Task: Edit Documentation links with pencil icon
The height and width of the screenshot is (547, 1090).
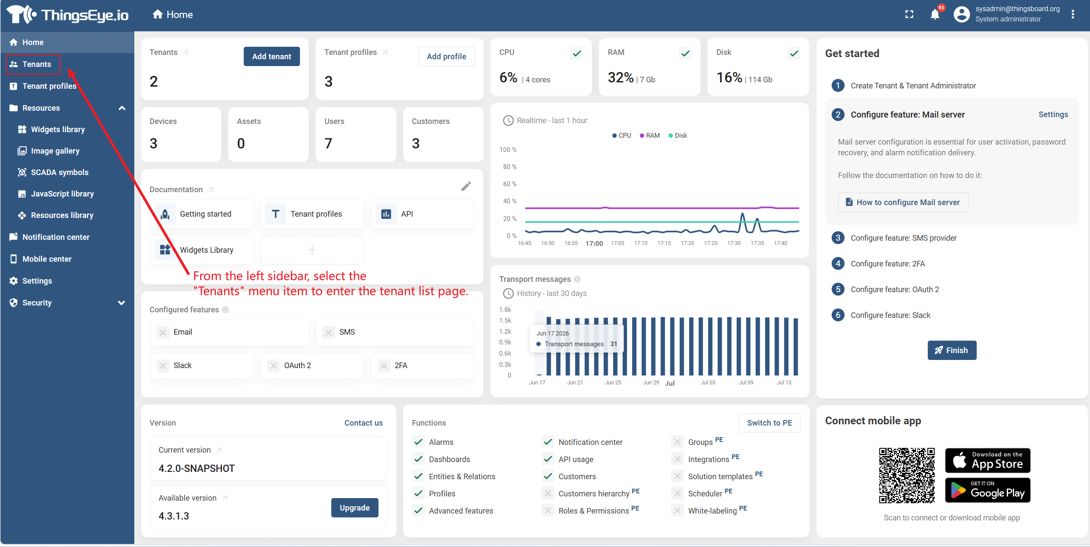Action: (466, 186)
